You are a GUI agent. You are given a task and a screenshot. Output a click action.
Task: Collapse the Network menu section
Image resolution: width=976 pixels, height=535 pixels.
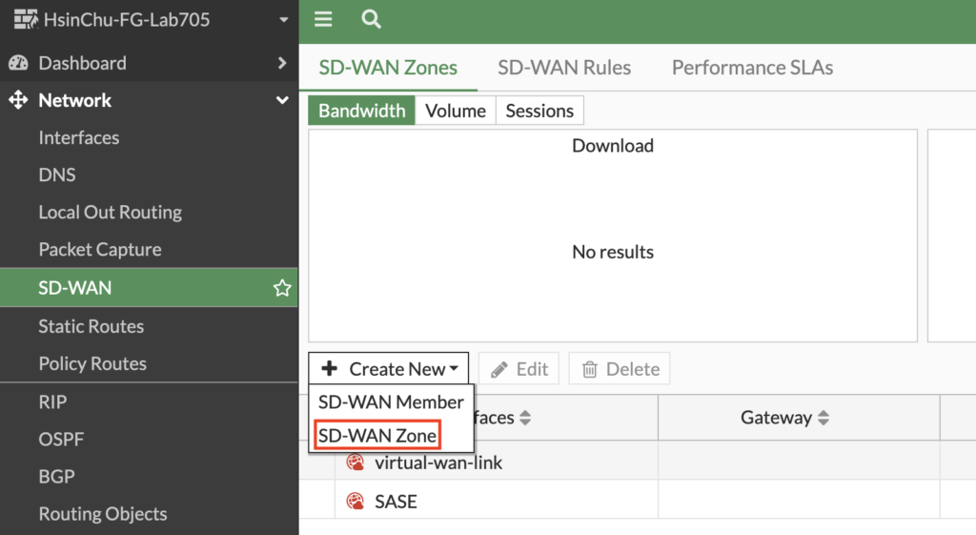[282, 100]
